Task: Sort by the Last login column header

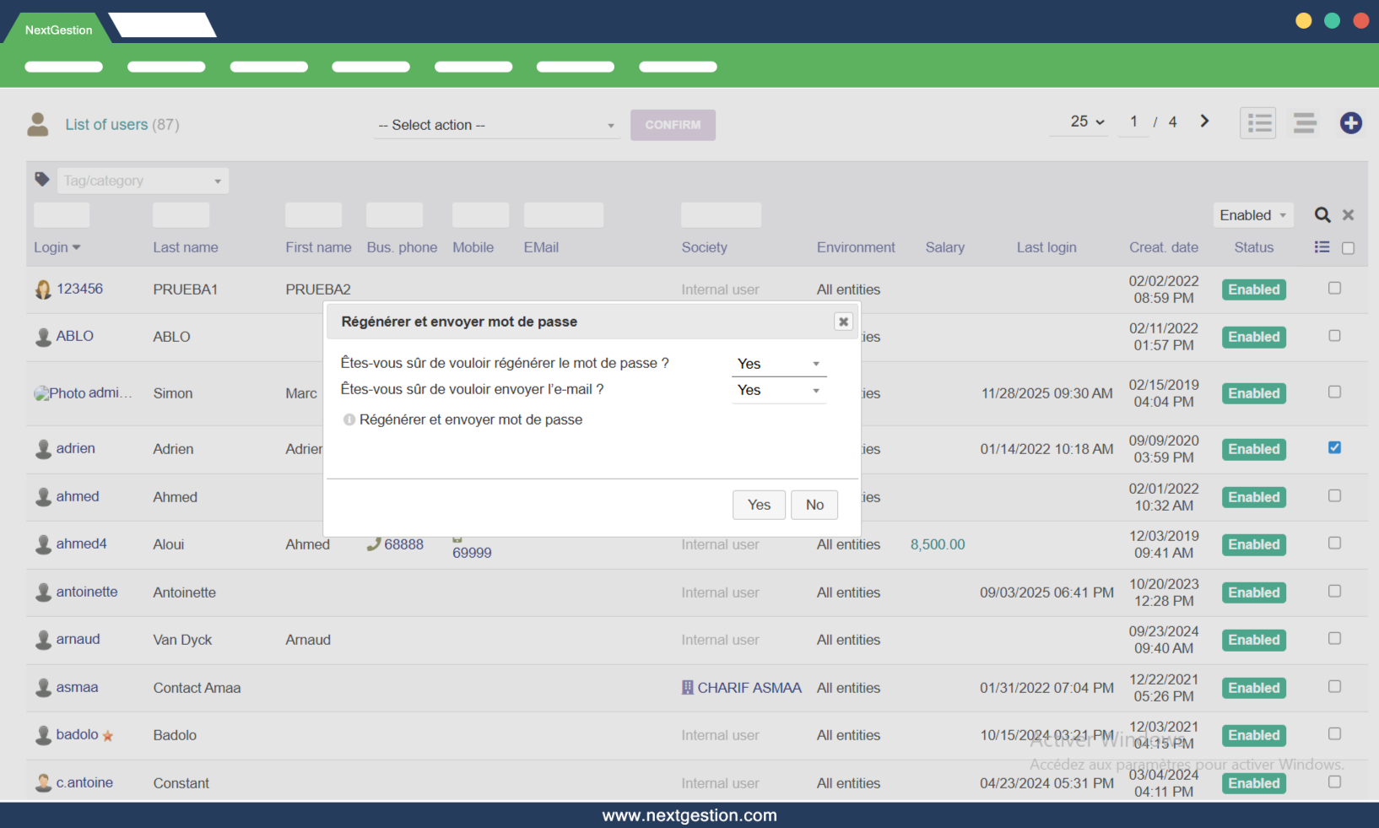Action: point(1046,247)
